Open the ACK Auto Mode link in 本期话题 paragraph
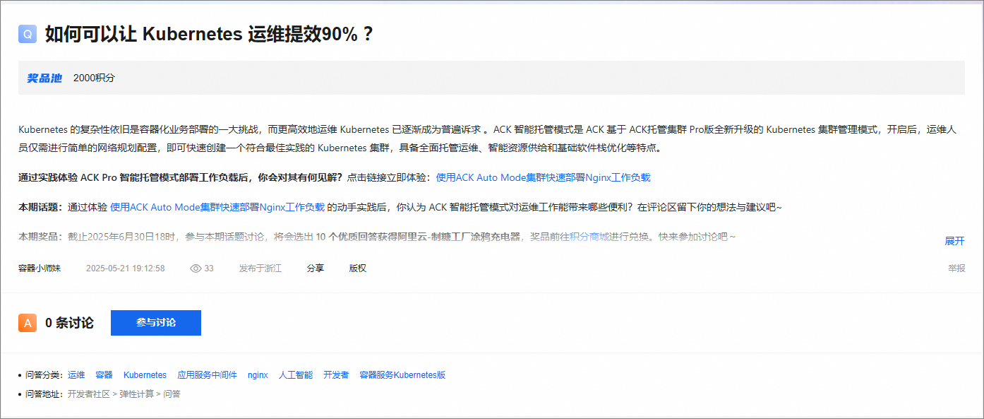The image size is (984, 419). pos(217,207)
